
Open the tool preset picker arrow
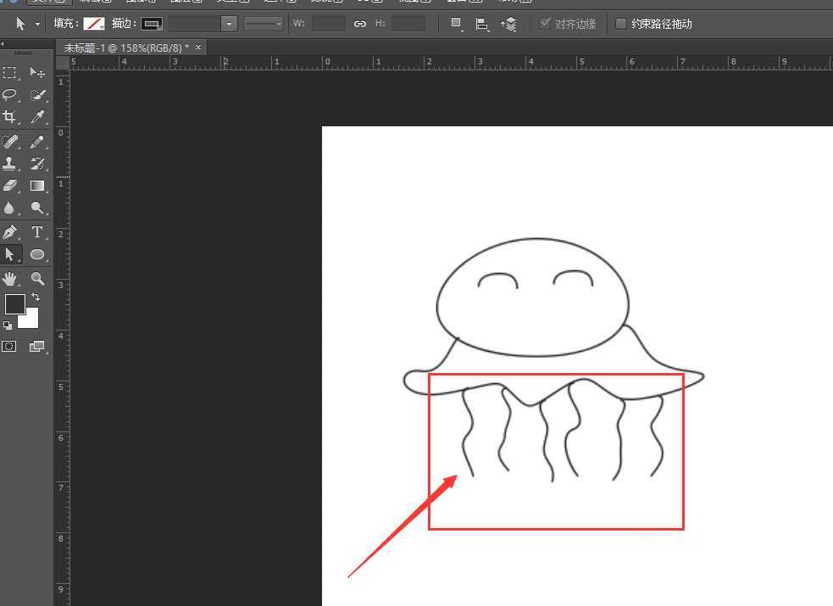37,24
